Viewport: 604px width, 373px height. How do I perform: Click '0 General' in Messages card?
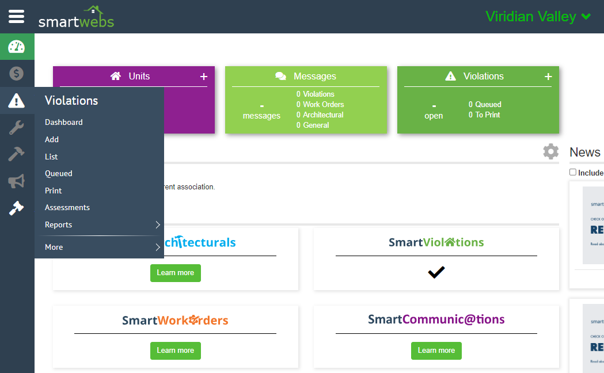point(313,125)
